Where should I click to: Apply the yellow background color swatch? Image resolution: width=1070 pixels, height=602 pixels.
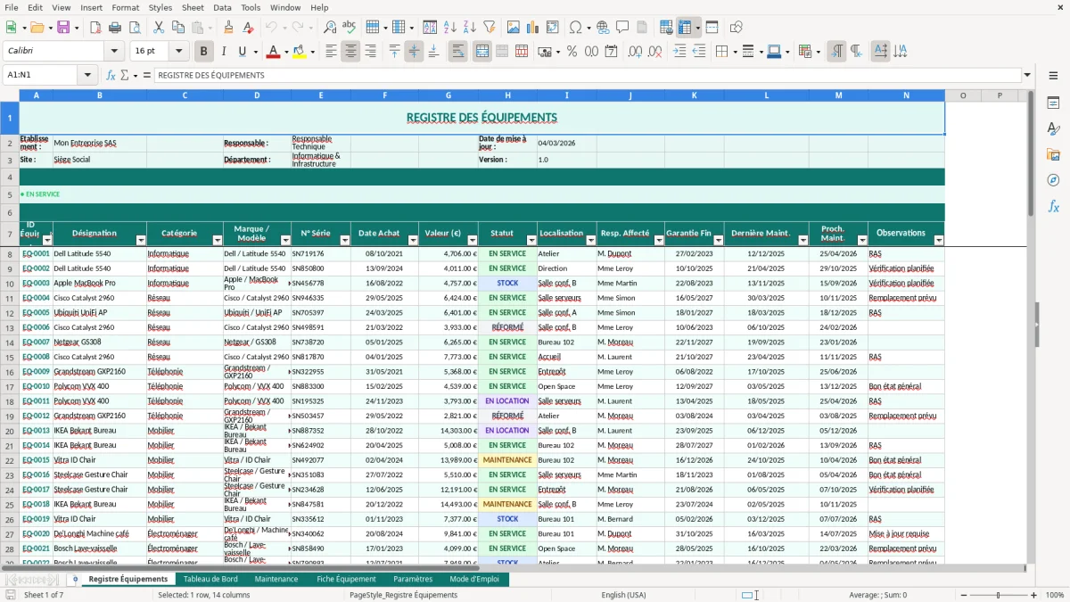click(x=299, y=52)
